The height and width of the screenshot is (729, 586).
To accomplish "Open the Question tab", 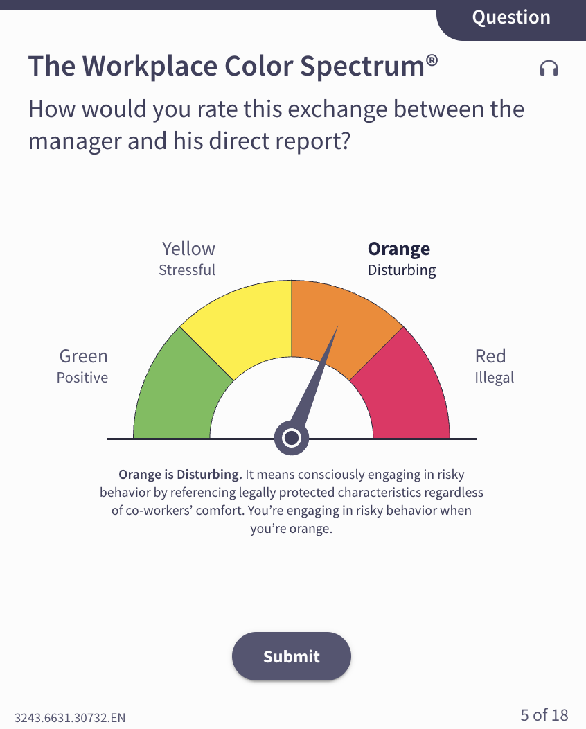I will tap(511, 18).
